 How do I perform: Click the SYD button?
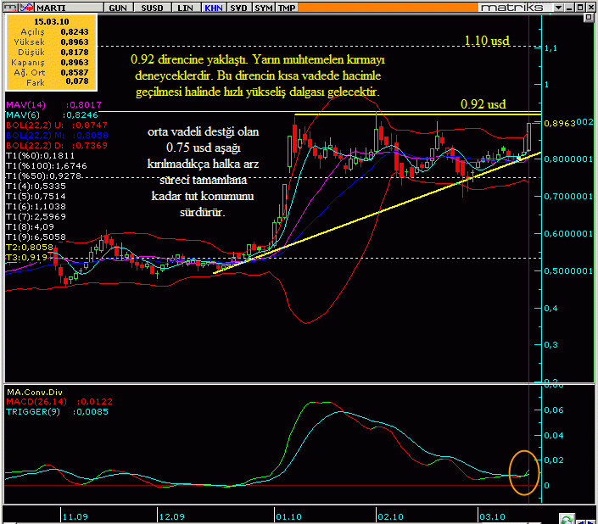(239, 7)
